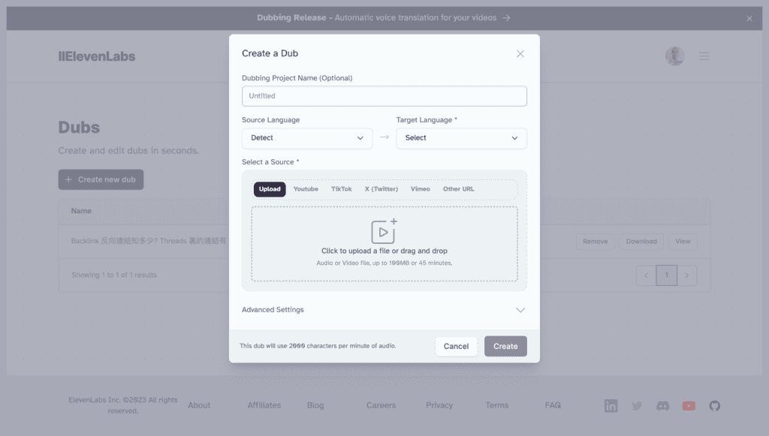This screenshot has height=436, width=769.
Task: Open the user profile avatar
Action: [x=675, y=56]
